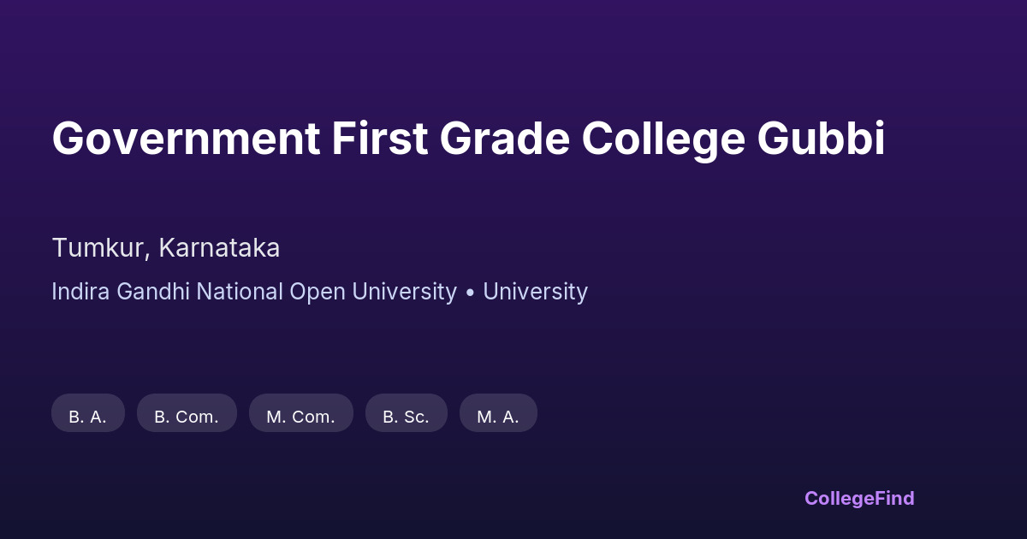Click the Tumkur, Karnataka location text
The height and width of the screenshot is (539, 1027).
point(166,248)
